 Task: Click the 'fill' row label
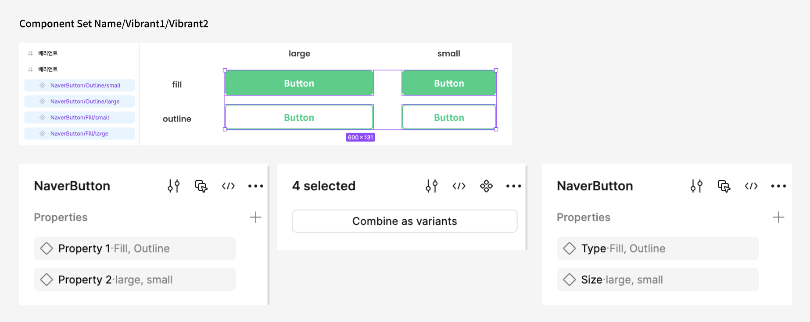click(177, 84)
